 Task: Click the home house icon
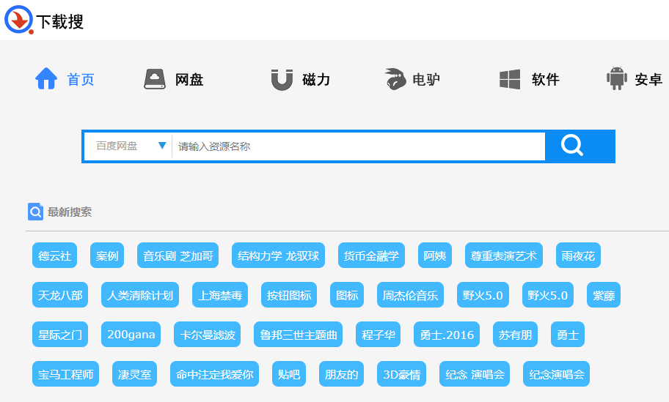tap(46, 79)
